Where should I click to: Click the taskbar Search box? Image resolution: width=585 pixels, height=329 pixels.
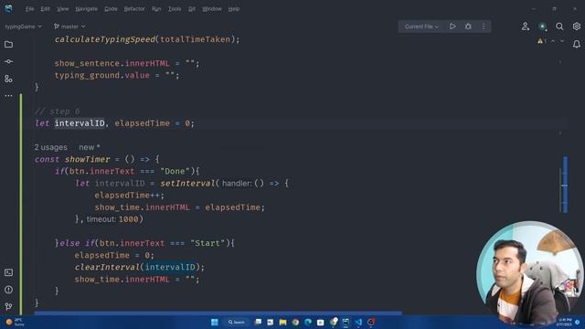[236, 322]
